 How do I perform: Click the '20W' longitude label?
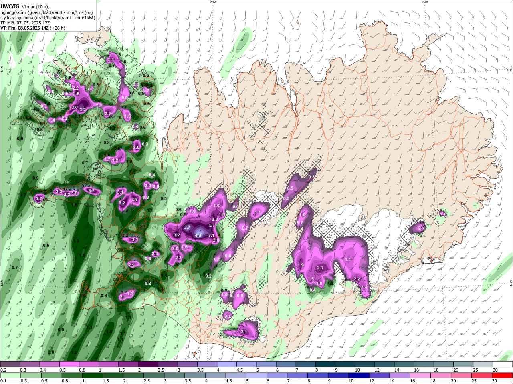(213, 2)
